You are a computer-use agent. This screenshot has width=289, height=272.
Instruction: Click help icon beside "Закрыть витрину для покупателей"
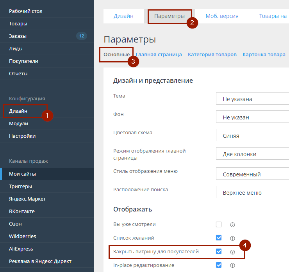click(x=232, y=252)
